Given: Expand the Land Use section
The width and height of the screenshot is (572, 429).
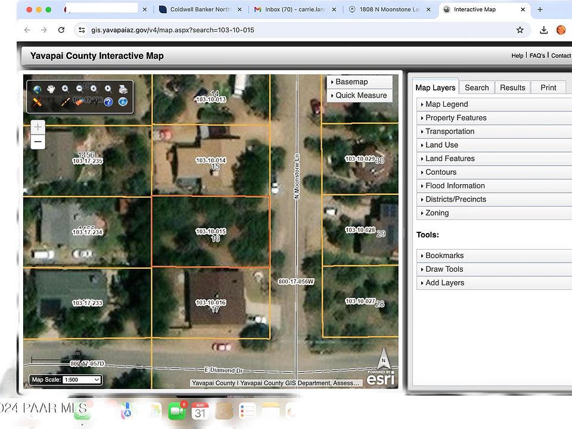Looking at the screenshot, I should click(494, 145).
